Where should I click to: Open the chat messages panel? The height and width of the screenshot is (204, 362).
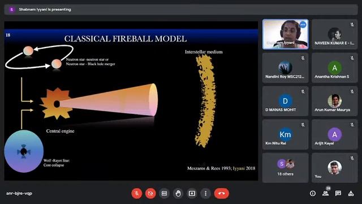point(338,193)
